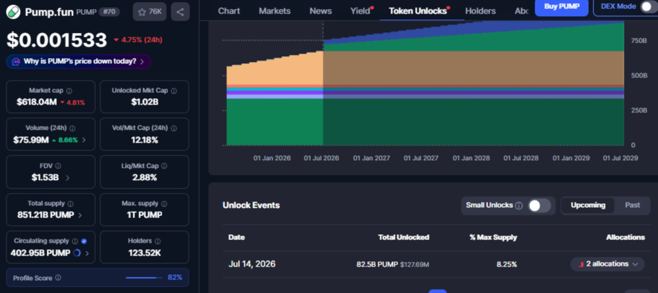
Task: Open Market cap info icon
Action: pyautogui.click(x=69, y=90)
